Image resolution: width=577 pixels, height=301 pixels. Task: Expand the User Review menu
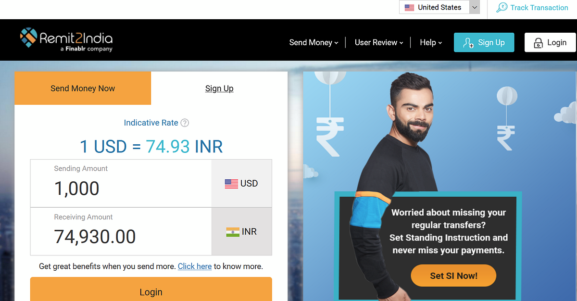379,42
